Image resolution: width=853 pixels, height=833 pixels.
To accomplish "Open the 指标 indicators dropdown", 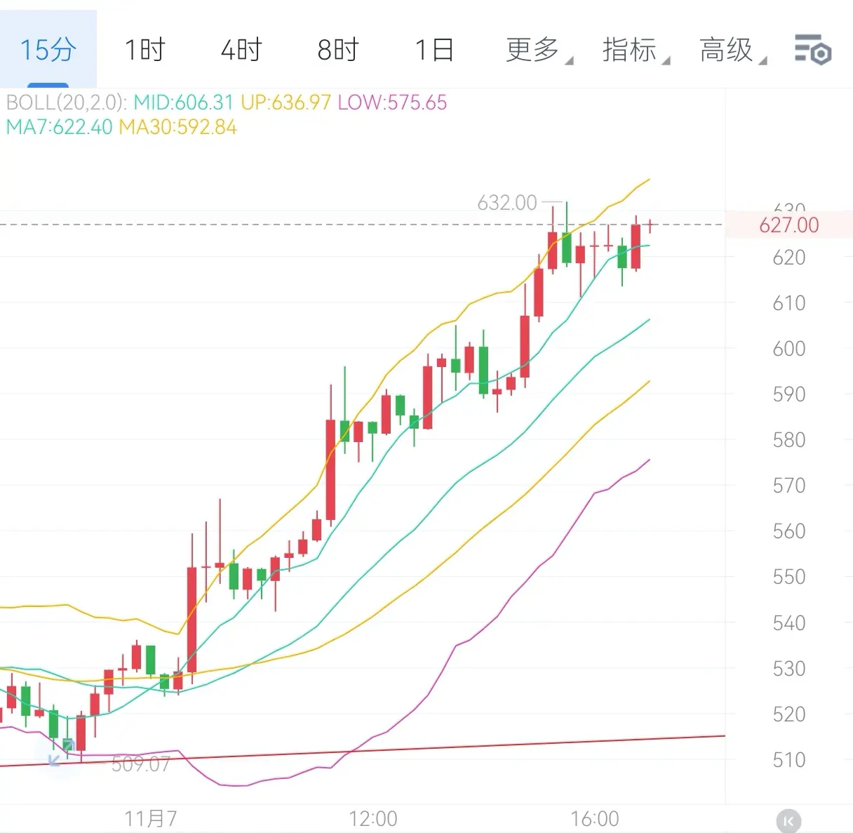I will pos(636,50).
